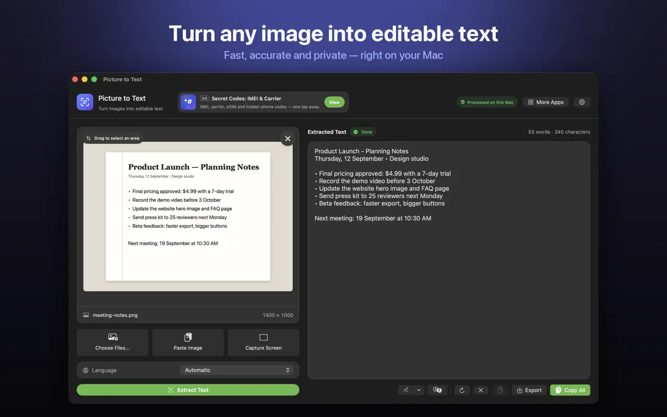Click the Product Launch - Planning Notes line
667x417 pixels.
tap(362, 151)
